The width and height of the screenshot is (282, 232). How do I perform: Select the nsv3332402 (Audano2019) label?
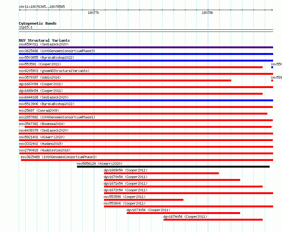41,144
